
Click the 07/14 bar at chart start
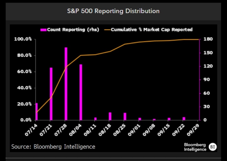click(x=37, y=112)
